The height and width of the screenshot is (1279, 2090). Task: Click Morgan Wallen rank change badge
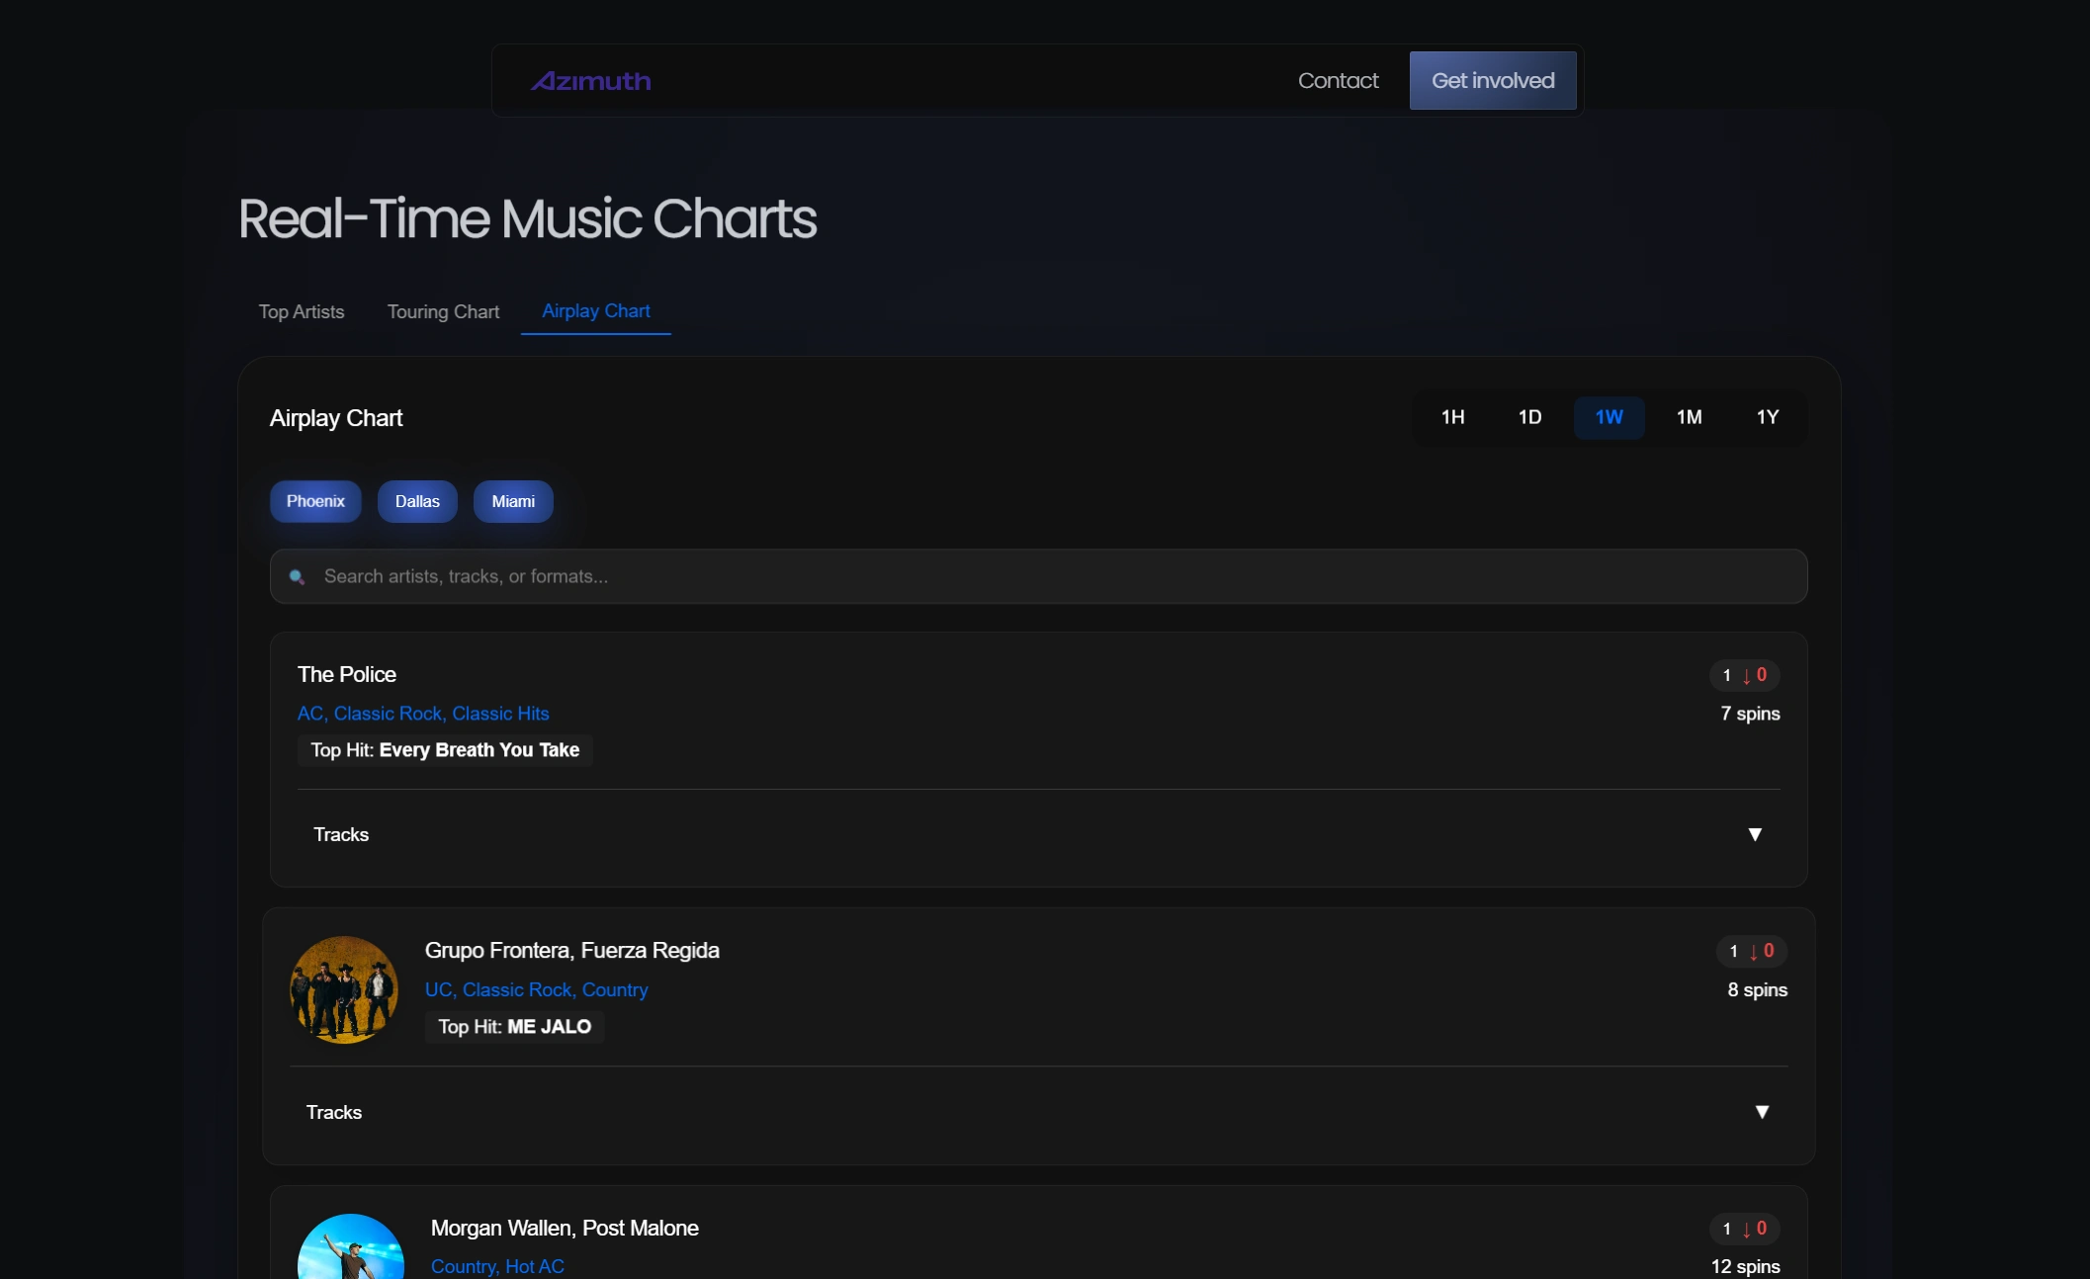1745,1229
